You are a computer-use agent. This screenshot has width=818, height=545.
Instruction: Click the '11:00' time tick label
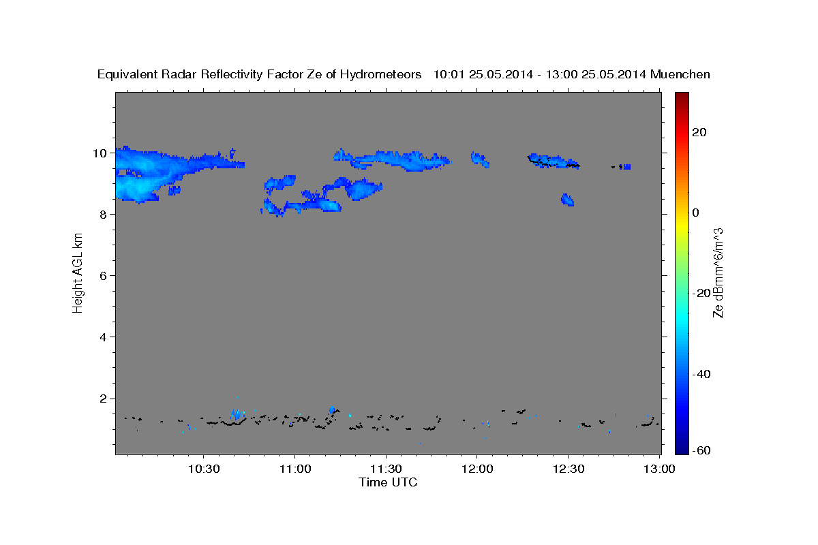coord(295,469)
